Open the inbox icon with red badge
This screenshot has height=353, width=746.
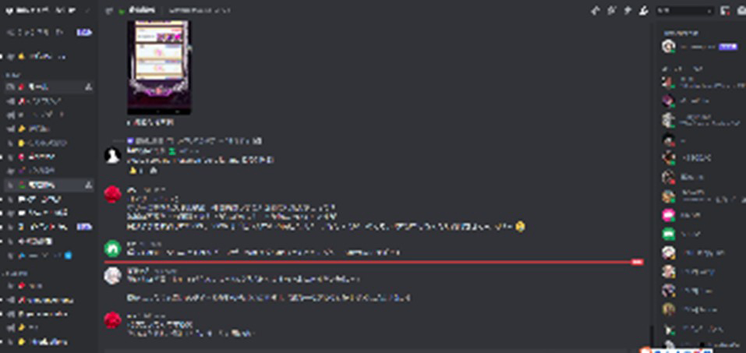tap(725, 10)
